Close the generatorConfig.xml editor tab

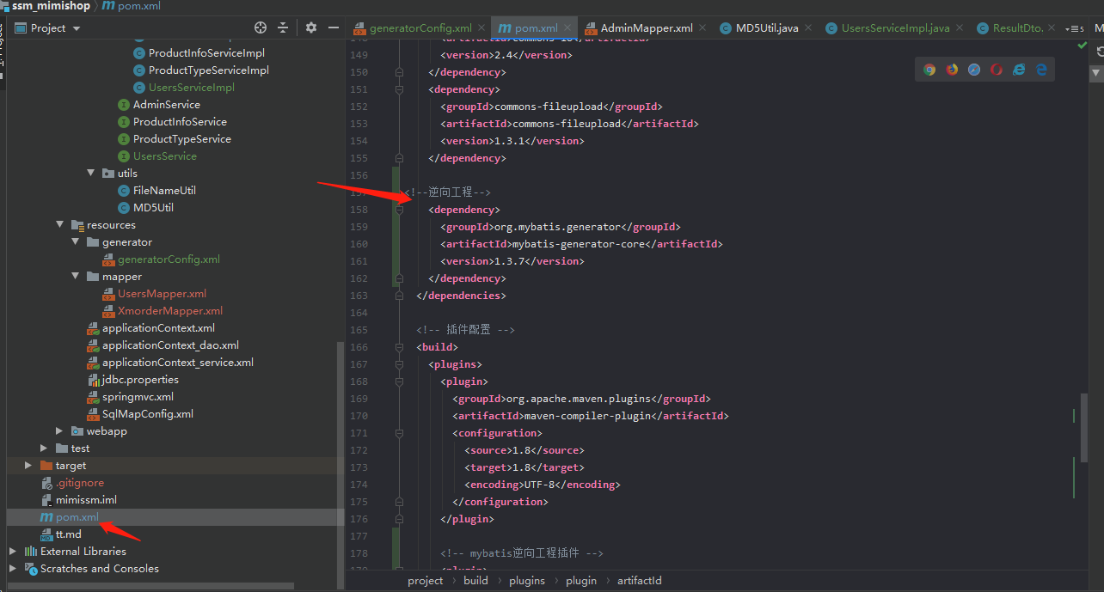482,28
